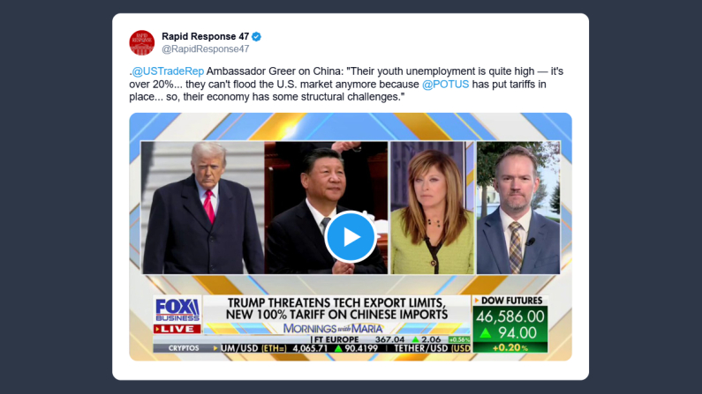Click the panel showing man with red tie

coord(203,207)
